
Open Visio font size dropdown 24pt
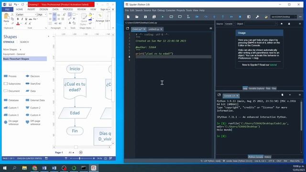[45, 15]
